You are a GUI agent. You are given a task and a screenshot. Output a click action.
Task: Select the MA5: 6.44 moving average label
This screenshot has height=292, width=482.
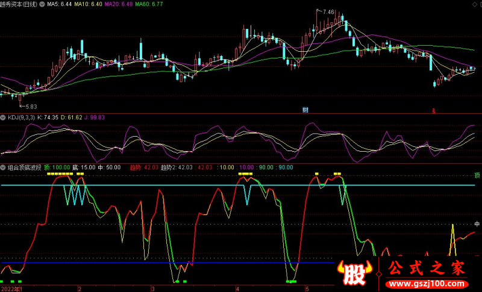(x=60, y=4)
